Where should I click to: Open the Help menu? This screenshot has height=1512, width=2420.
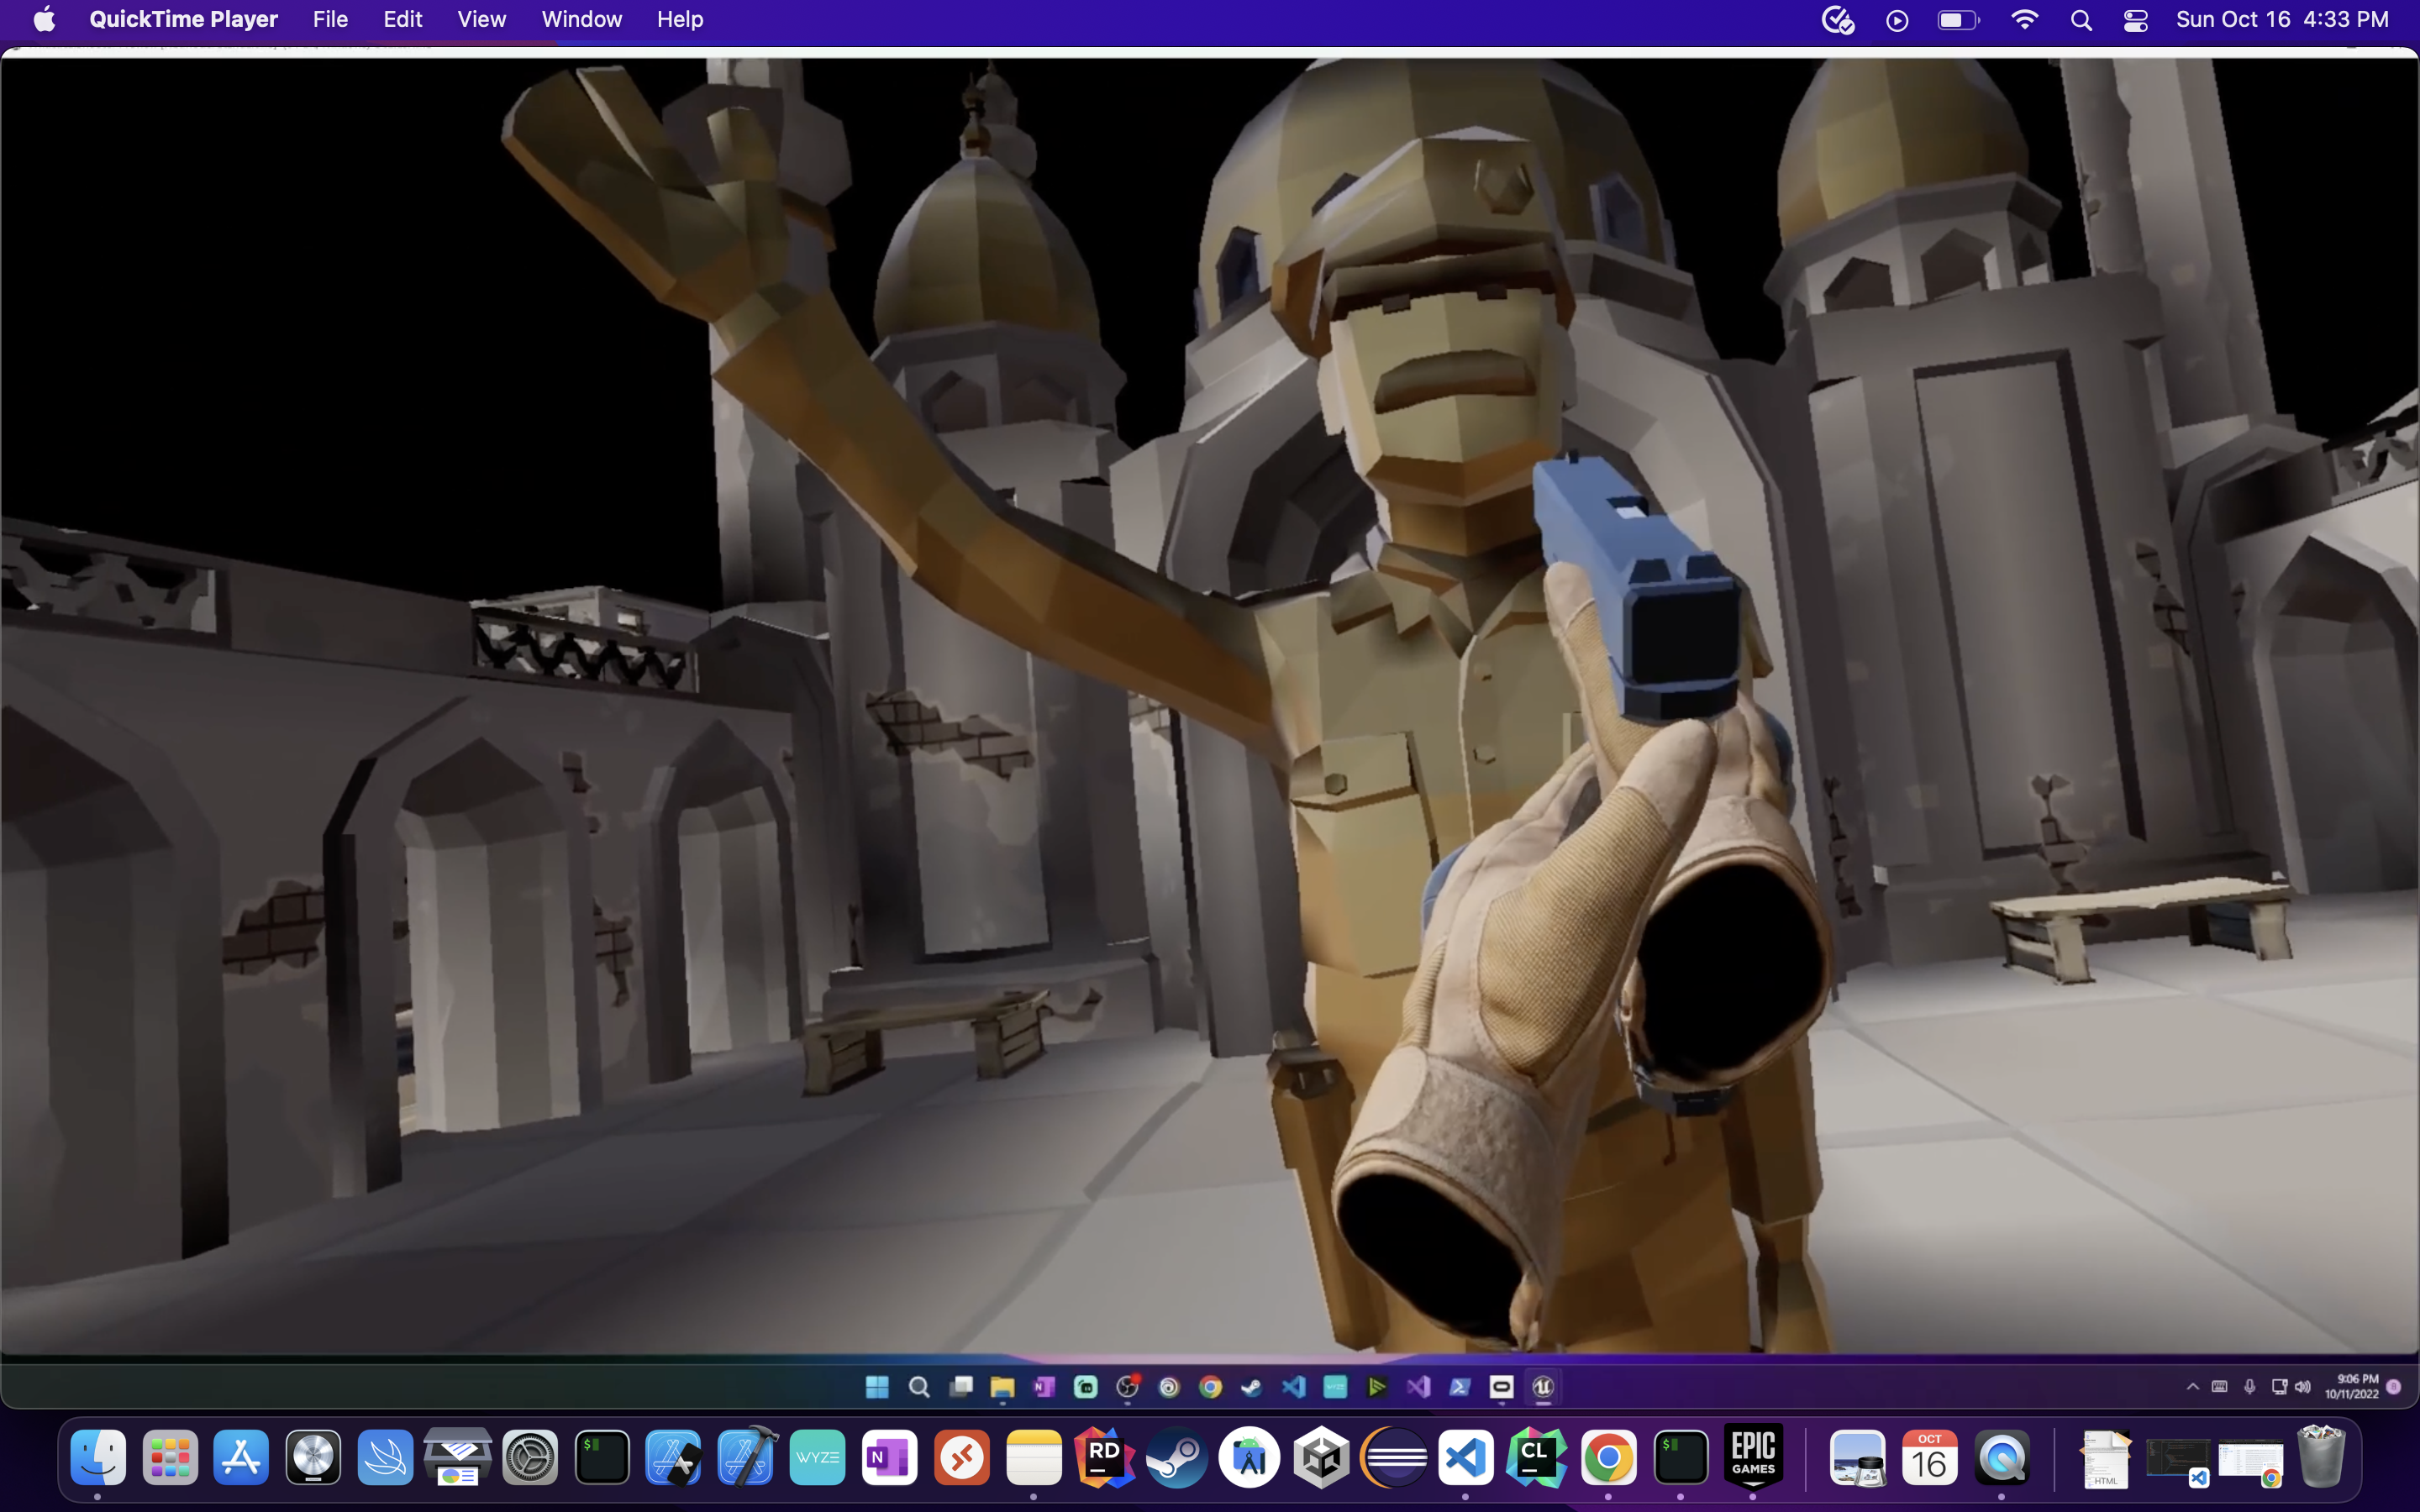[680, 19]
